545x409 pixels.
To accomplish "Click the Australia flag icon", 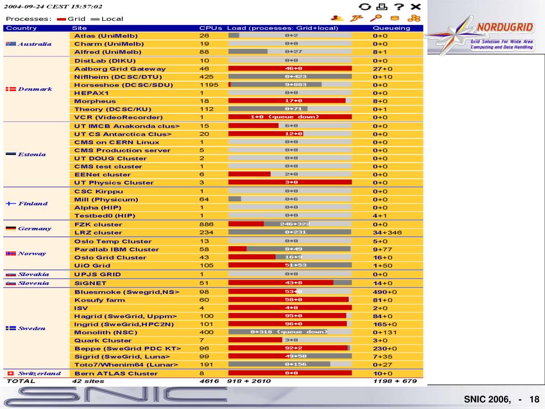I will 11,44.
